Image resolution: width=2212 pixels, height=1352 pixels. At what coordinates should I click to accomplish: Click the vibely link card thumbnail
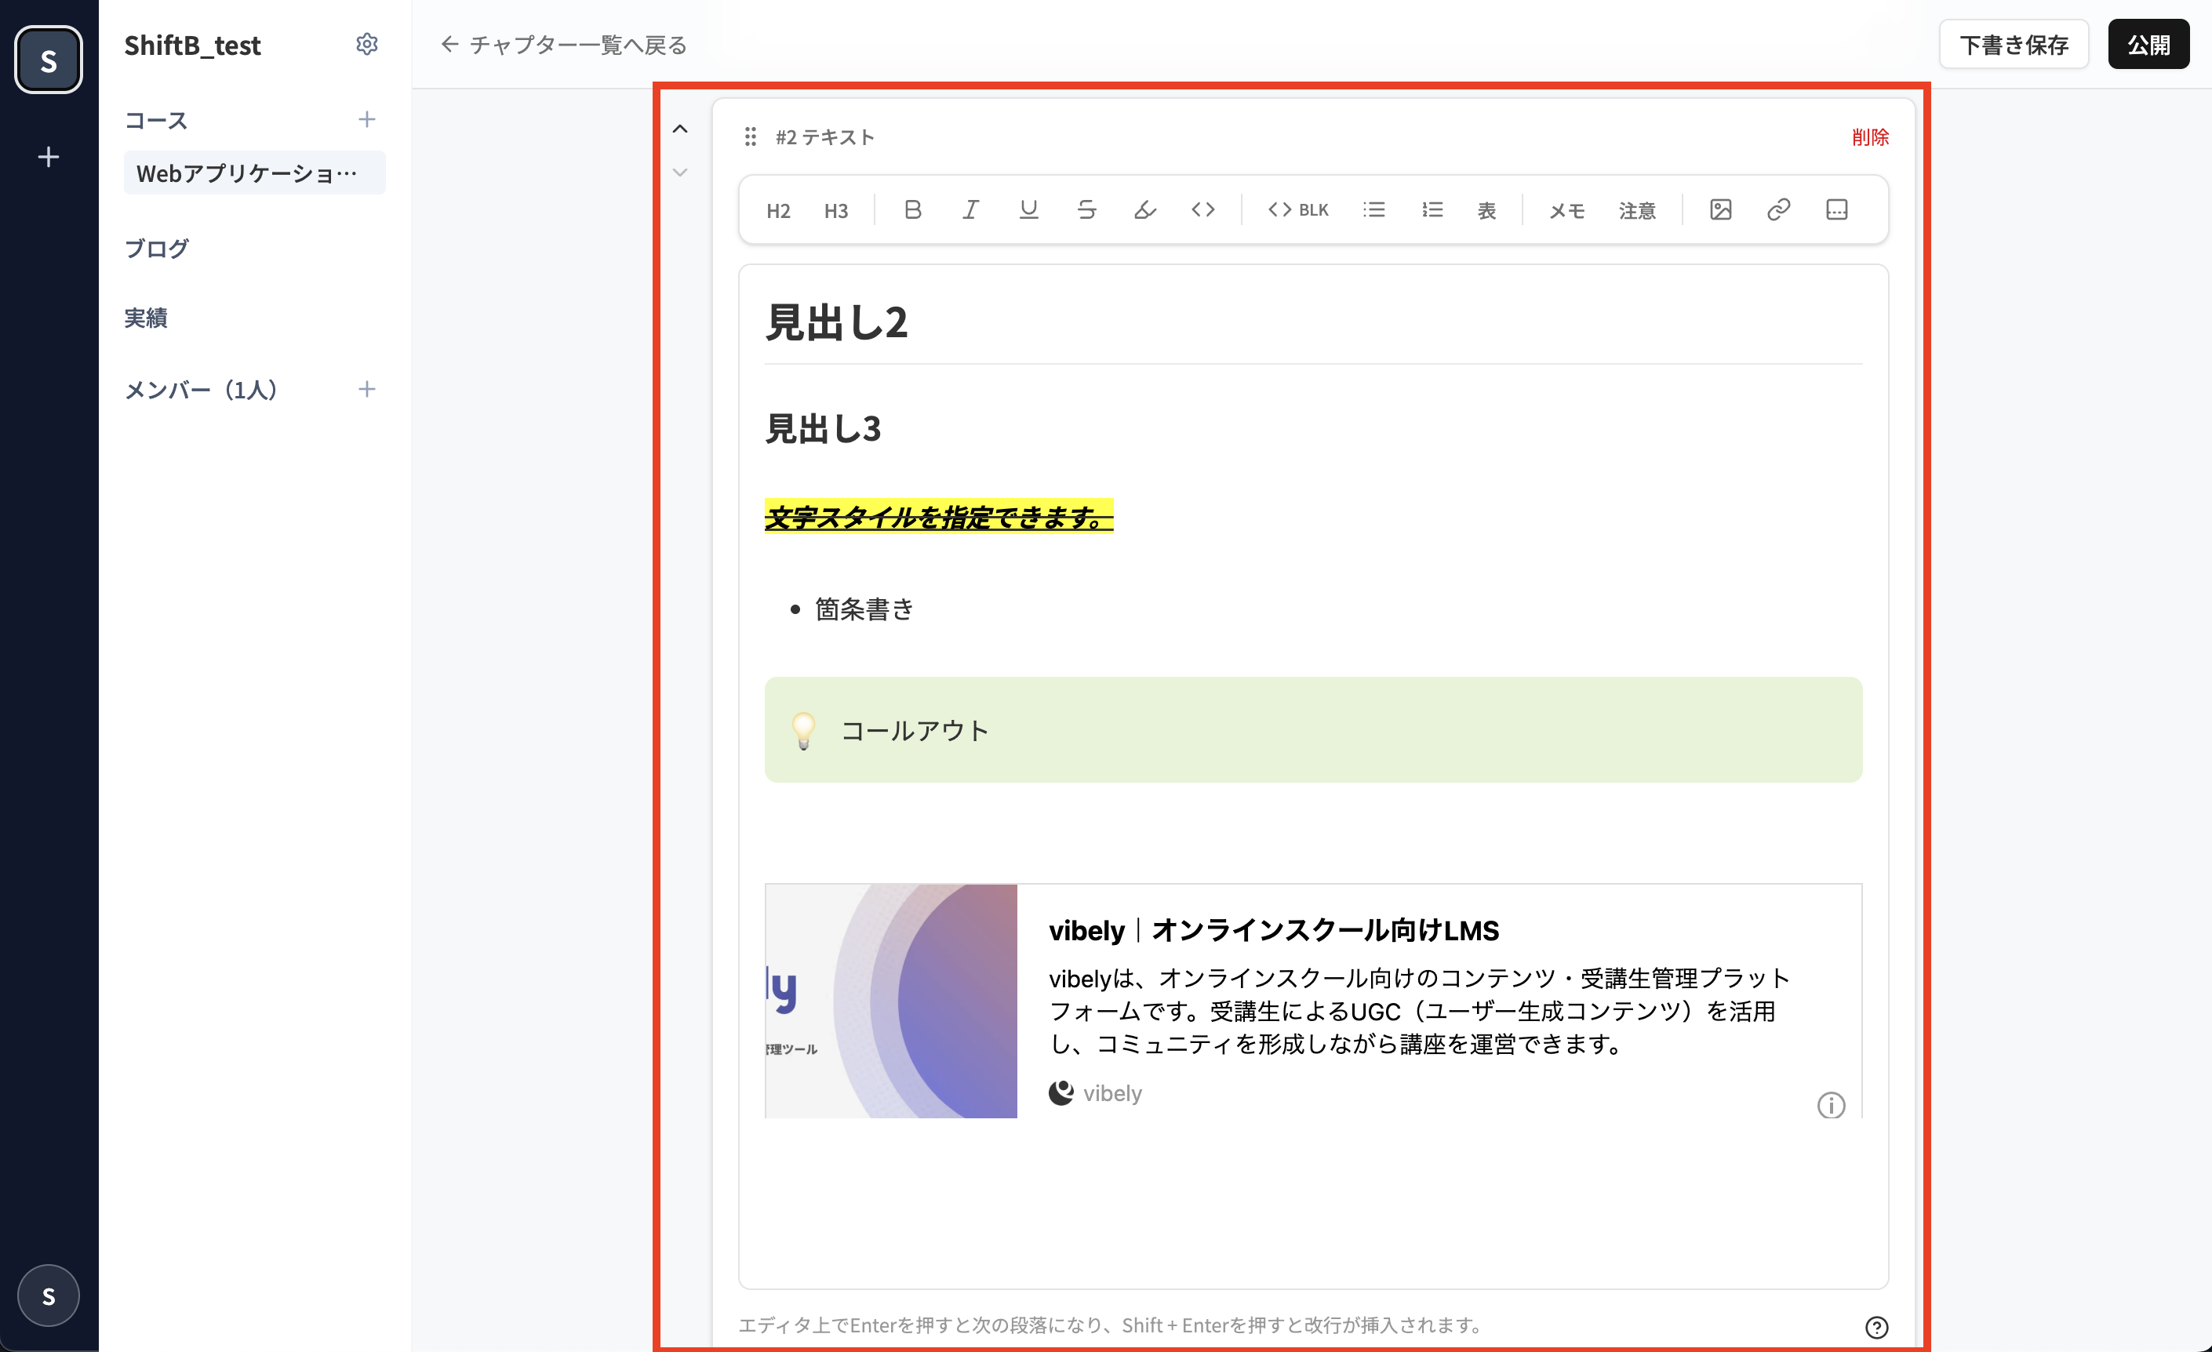pos(890,1000)
